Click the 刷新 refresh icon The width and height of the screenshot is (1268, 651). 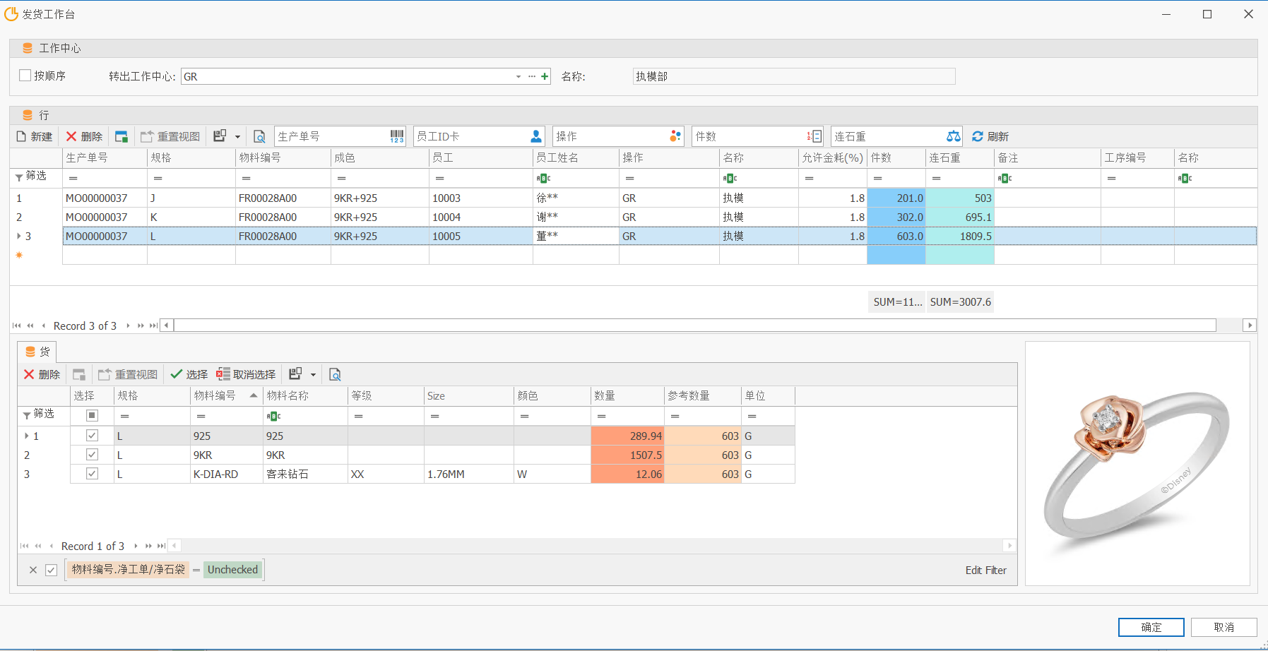point(978,136)
